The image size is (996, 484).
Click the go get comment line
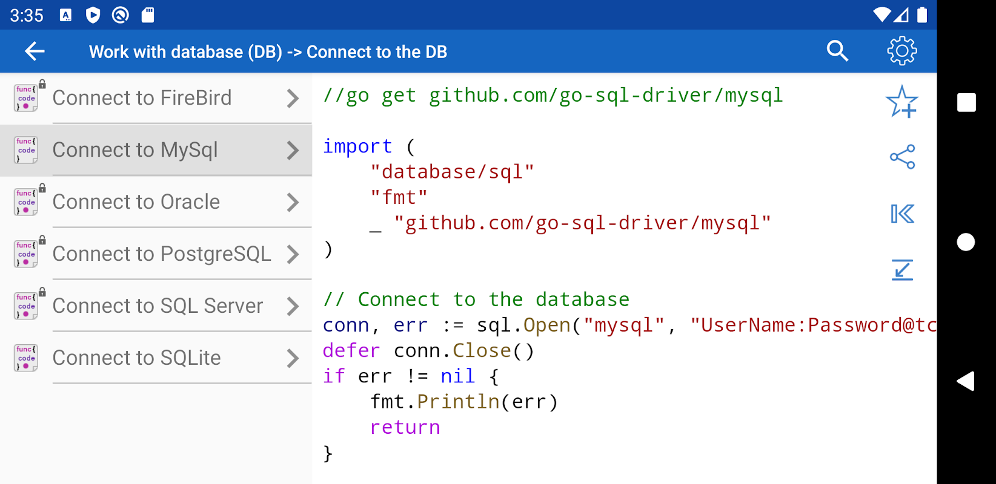[x=553, y=96]
